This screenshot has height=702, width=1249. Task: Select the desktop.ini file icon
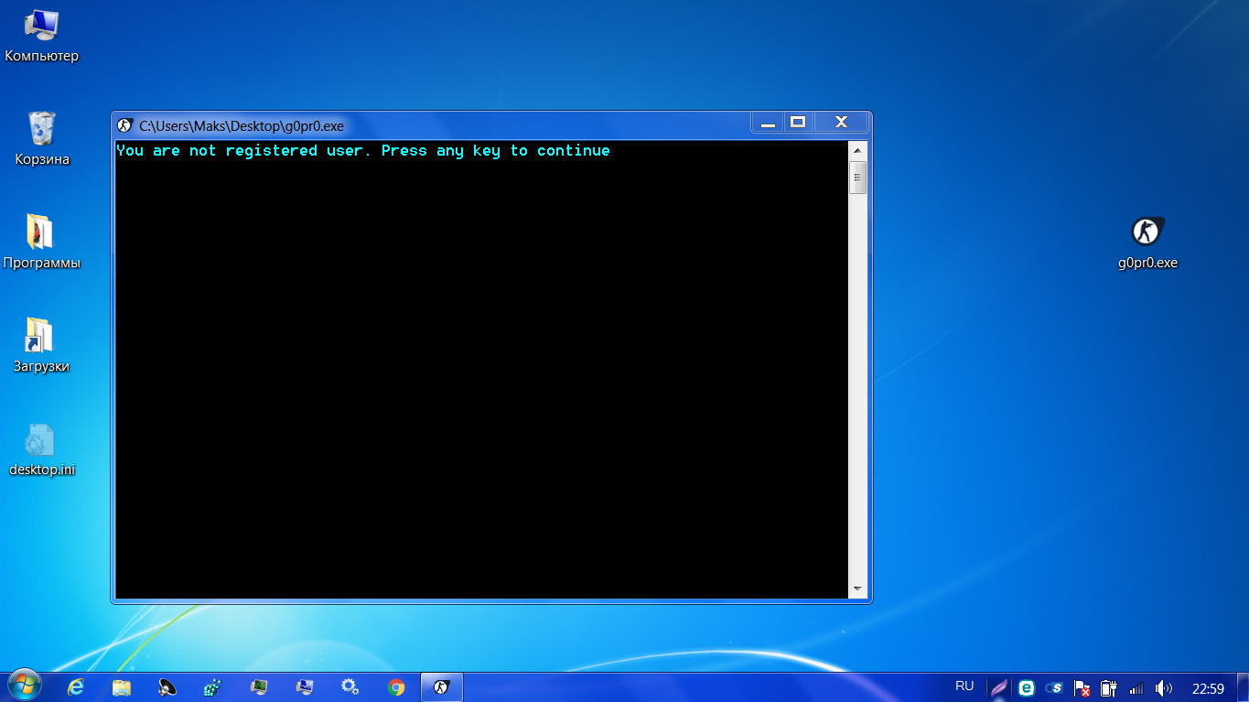coord(42,449)
